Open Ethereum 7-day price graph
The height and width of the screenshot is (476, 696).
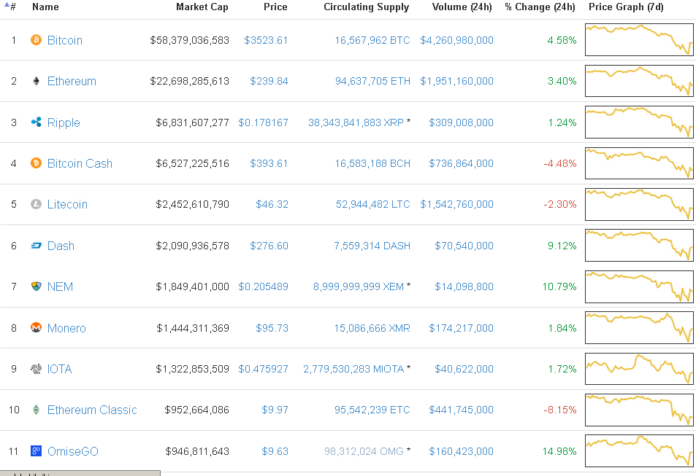pos(639,81)
